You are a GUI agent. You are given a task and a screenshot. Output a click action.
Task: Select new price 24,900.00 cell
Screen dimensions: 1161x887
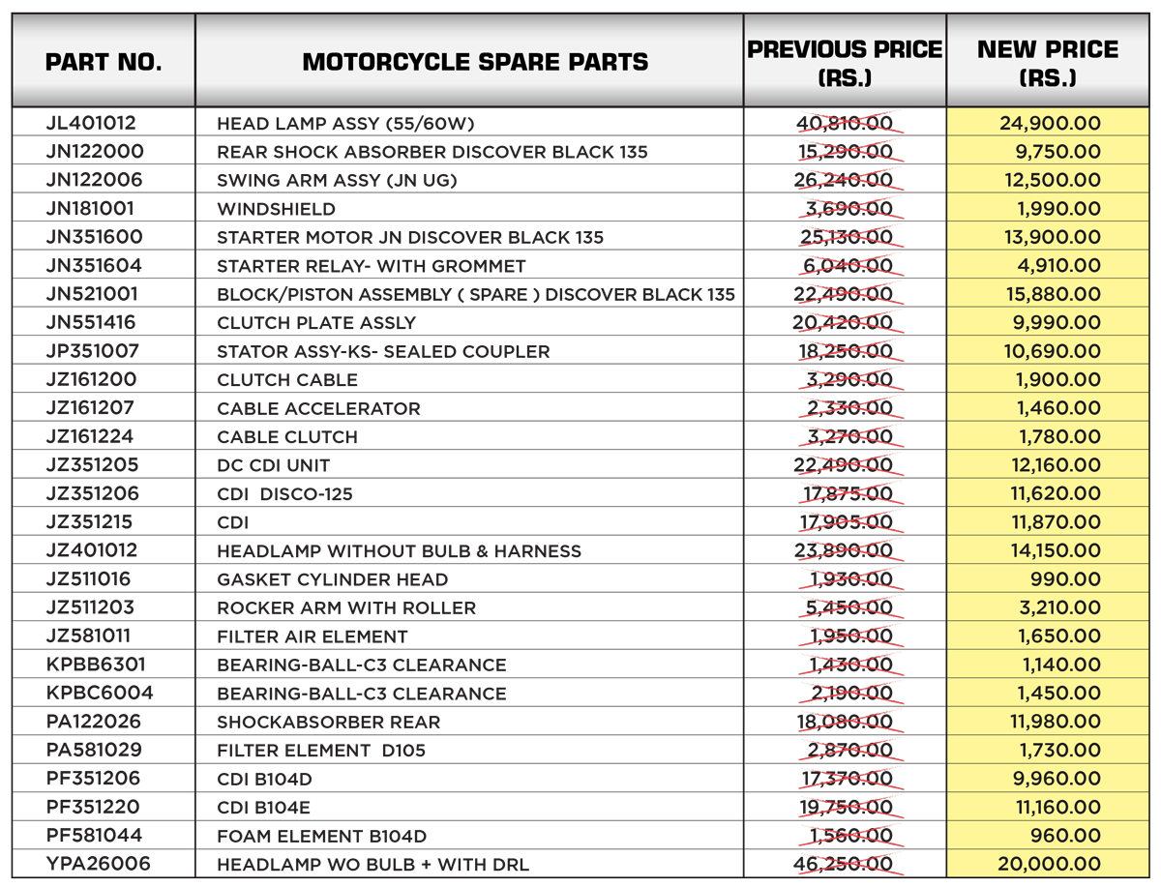pos(1050,123)
